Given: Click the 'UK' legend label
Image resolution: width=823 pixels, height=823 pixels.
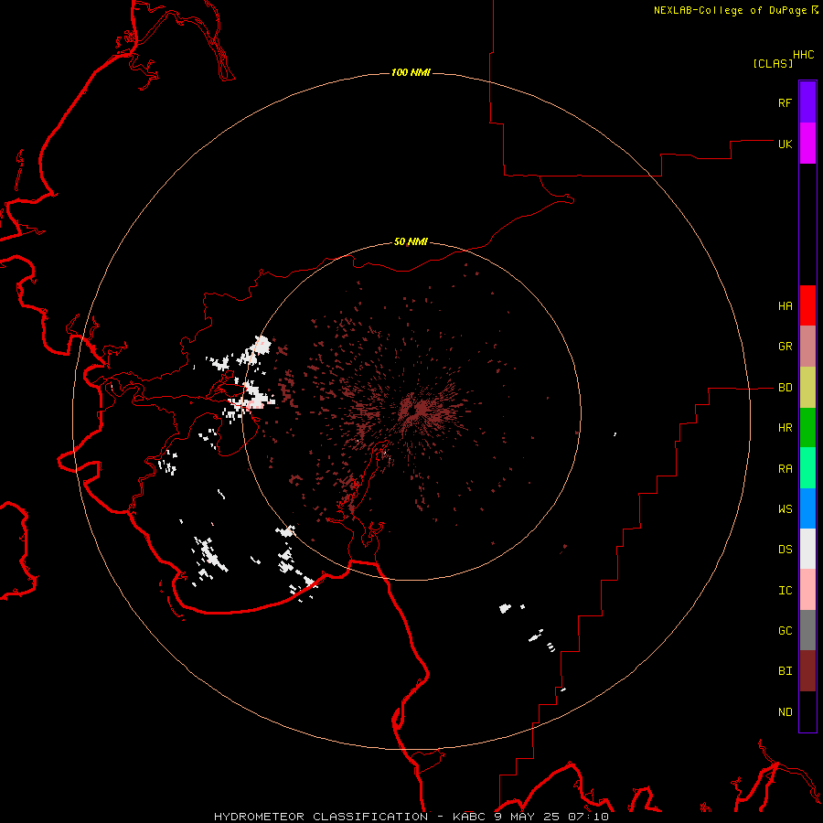Looking at the screenshot, I should pyautogui.click(x=786, y=144).
